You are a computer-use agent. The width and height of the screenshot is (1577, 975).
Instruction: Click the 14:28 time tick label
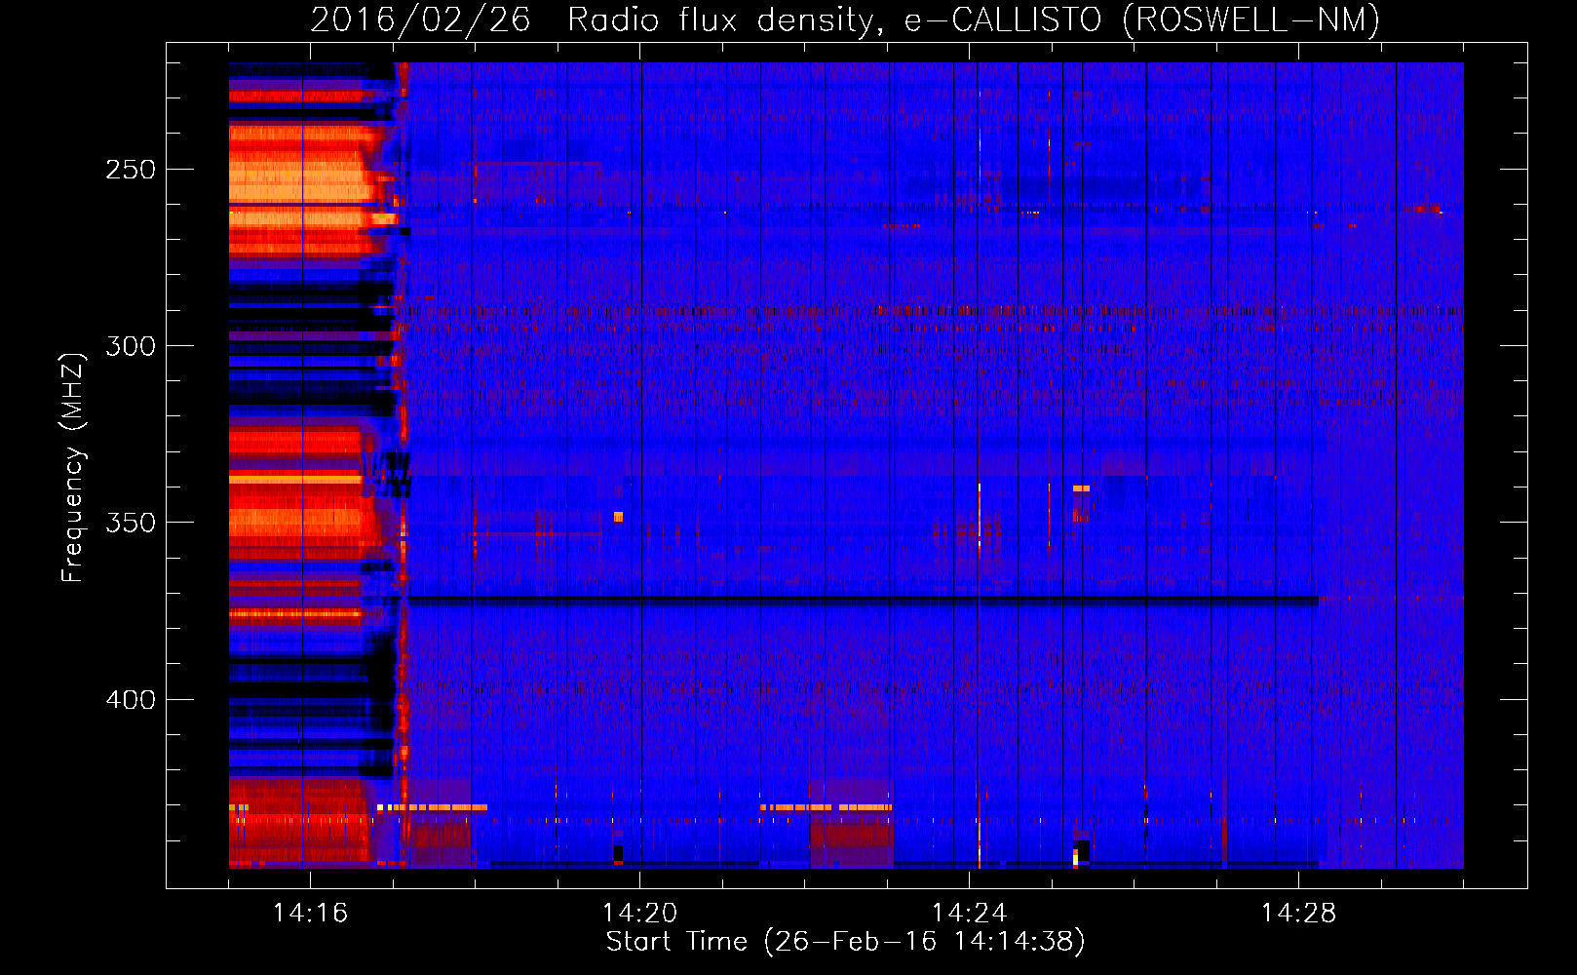pyautogui.click(x=1298, y=913)
